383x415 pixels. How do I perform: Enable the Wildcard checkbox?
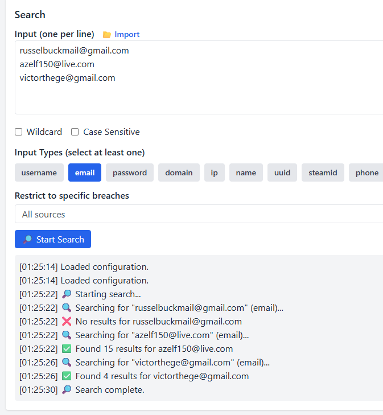point(19,132)
